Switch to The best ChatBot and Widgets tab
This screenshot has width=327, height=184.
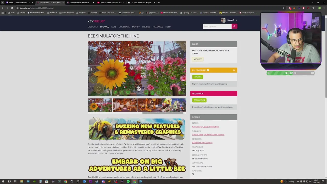click(141, 3)
